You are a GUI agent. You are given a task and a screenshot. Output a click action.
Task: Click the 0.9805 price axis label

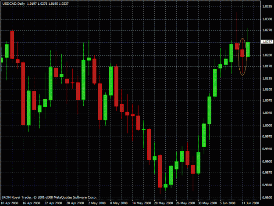pos(267,198)
